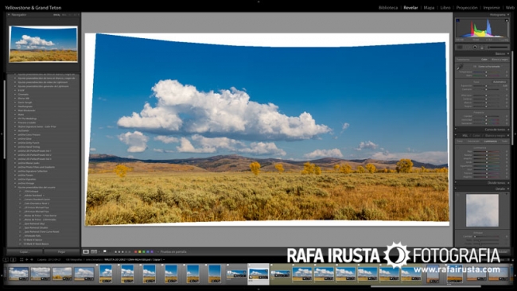Choose Blanco y negro treatment
This screenshot has height=291, width=517.
point(500,60)
